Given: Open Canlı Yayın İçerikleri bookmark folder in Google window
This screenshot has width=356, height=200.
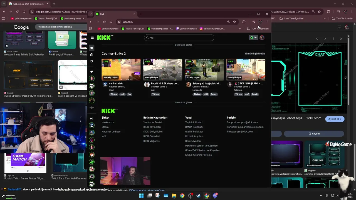Looking at the screenshot, I should tap(291, 19).
